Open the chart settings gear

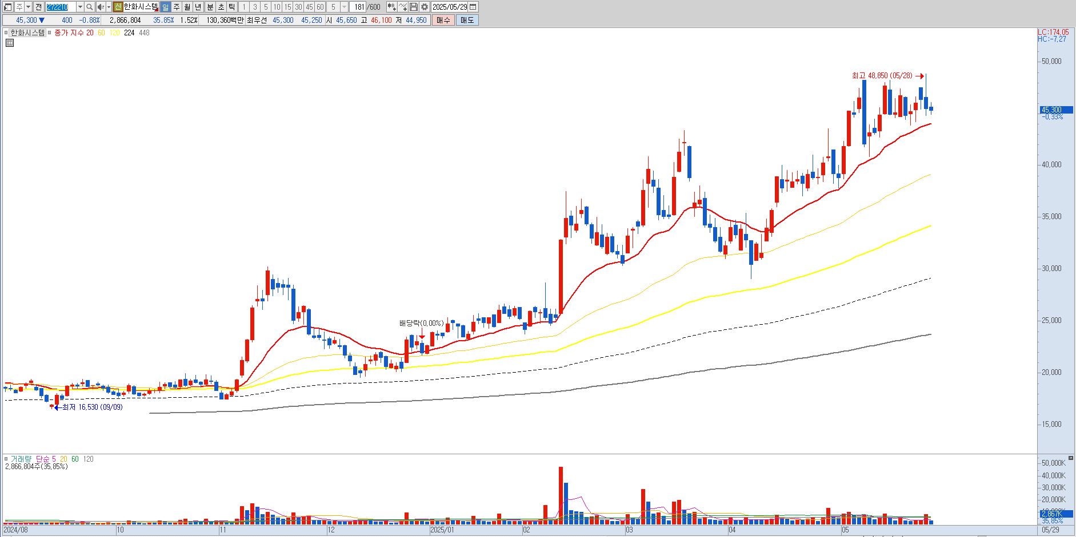(425, 7)
